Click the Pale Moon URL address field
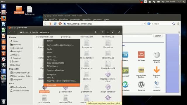Image resolution: width=187 pixels, height=105 pixels. coord(105,24)
